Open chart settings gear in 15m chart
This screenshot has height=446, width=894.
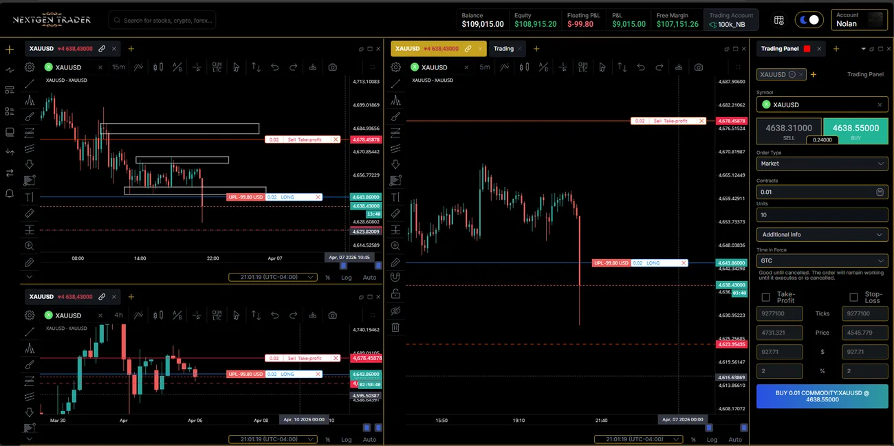coord(30,67)
